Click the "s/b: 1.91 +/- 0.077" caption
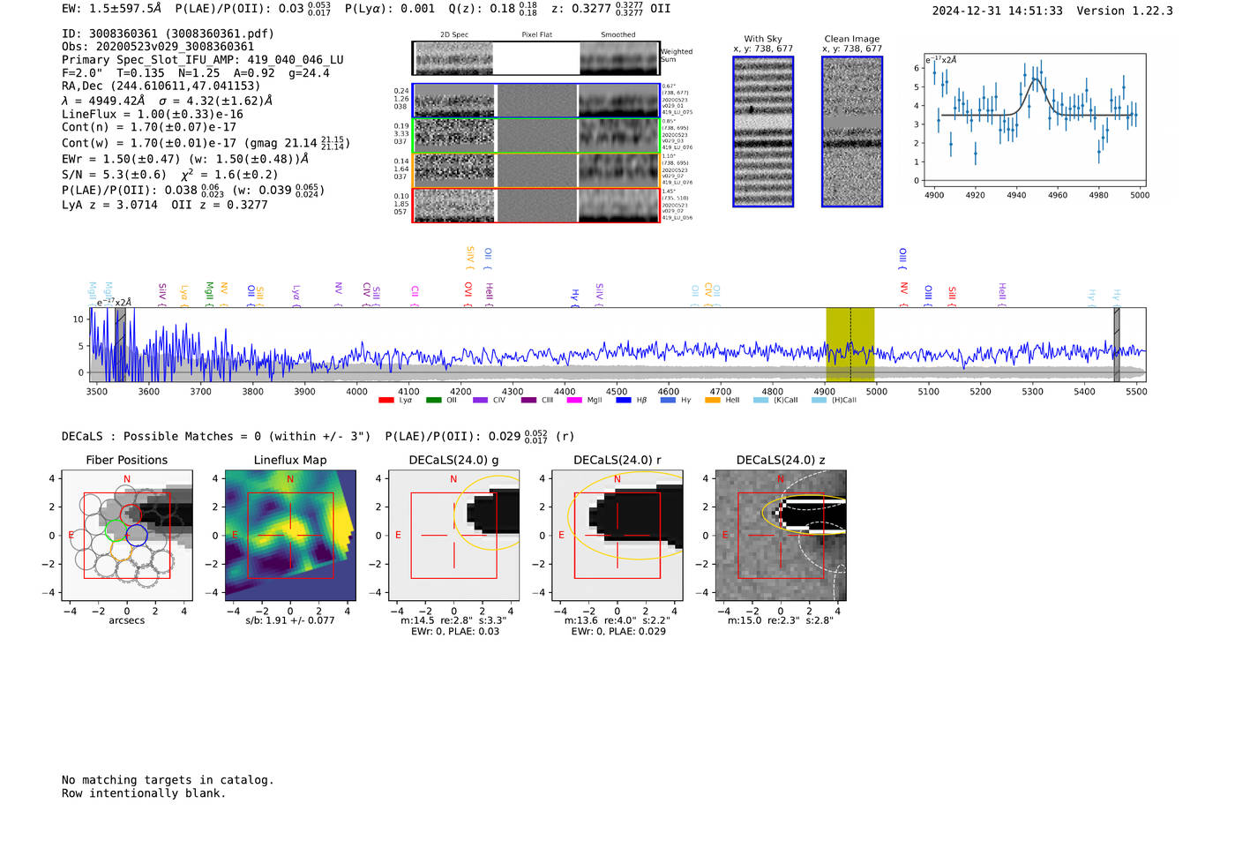Viewport: 1235px width, 841px height. pyautogui.click(x=290, y=620)
